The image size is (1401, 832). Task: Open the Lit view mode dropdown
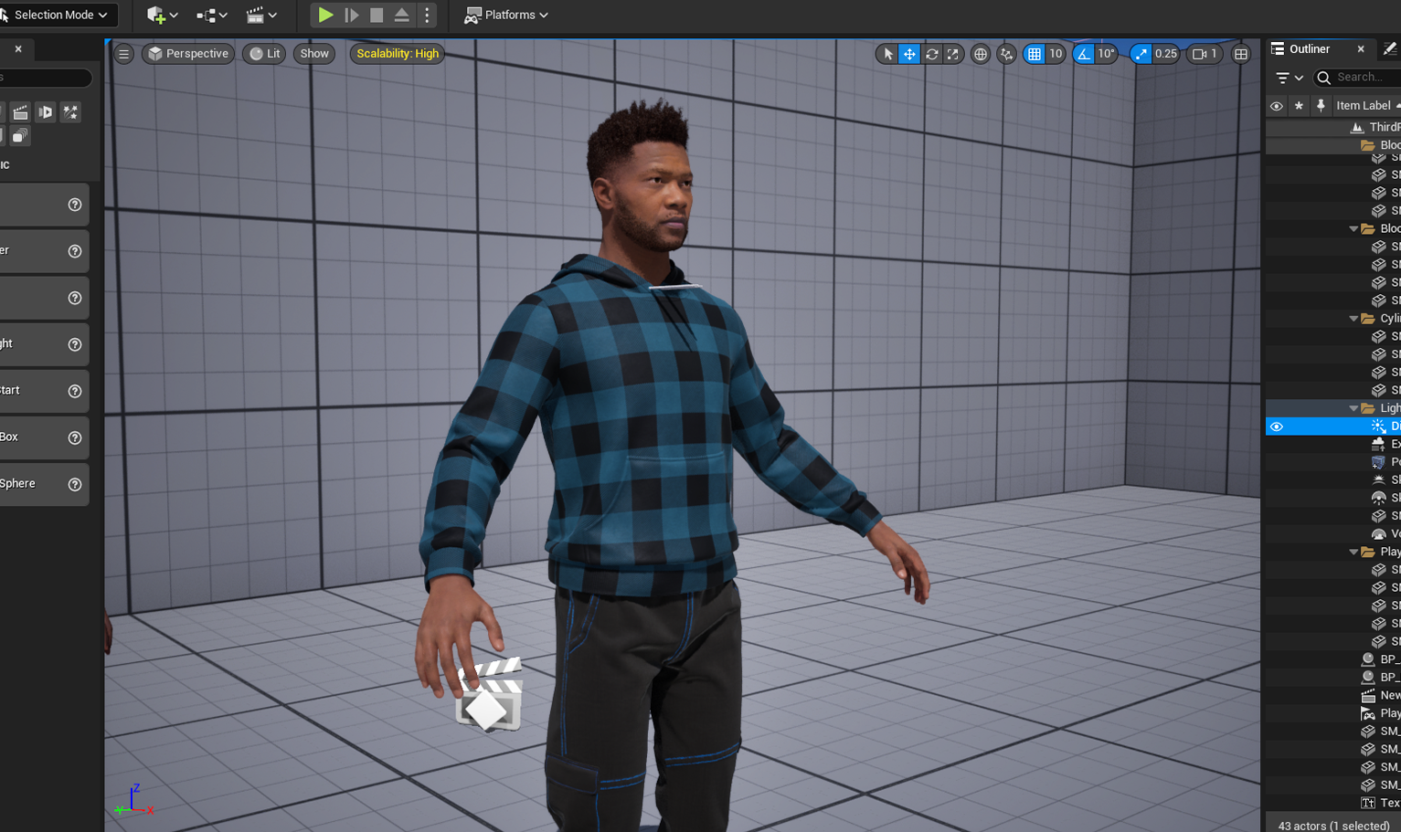(264, 53)
